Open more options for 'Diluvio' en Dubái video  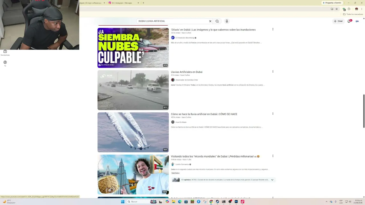[273, 29]
